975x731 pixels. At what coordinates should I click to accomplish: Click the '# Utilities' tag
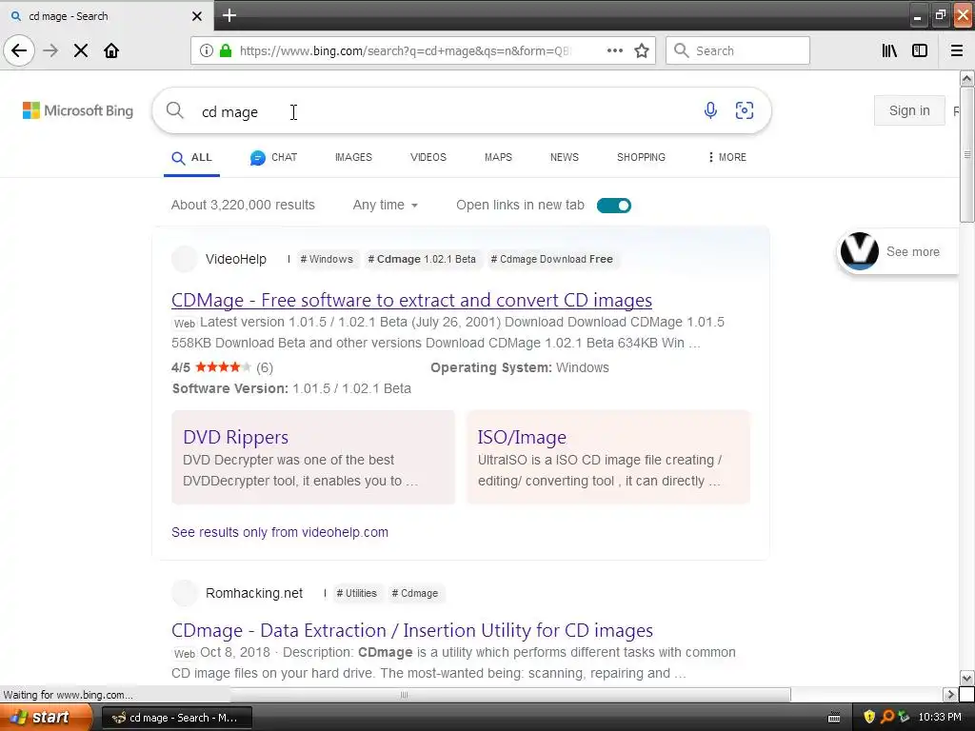tap(356, 593)
